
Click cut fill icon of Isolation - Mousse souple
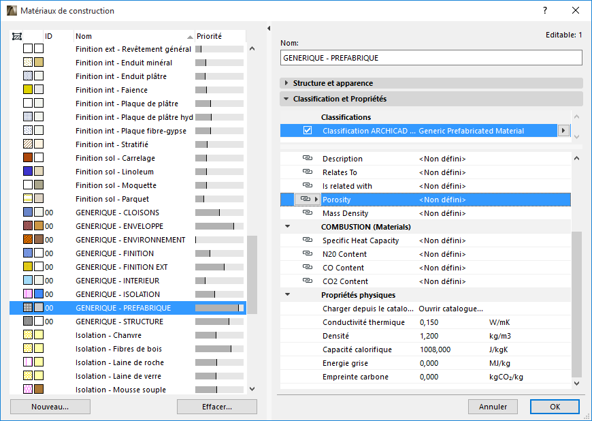(x=28, y=389)
